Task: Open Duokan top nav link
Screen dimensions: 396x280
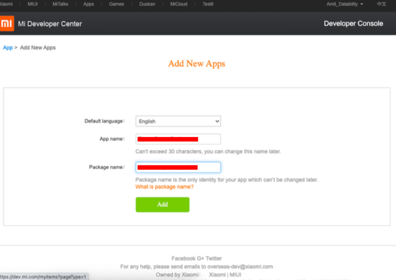Action: click(x=147, y=4)
